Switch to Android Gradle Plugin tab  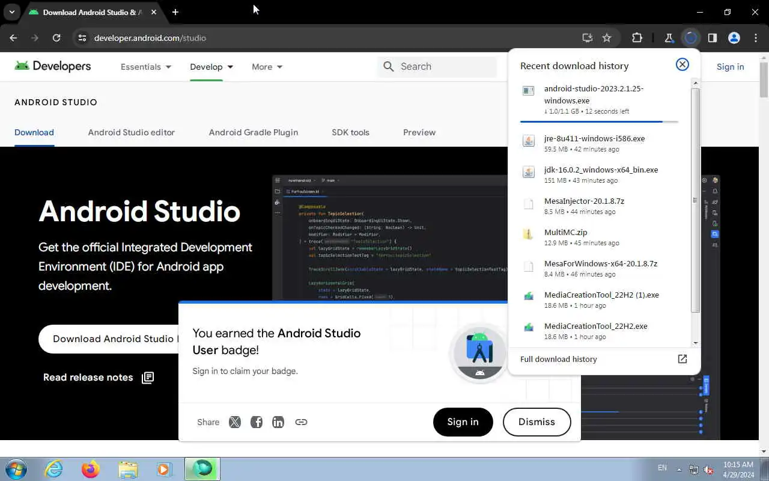tap(254, 132)
